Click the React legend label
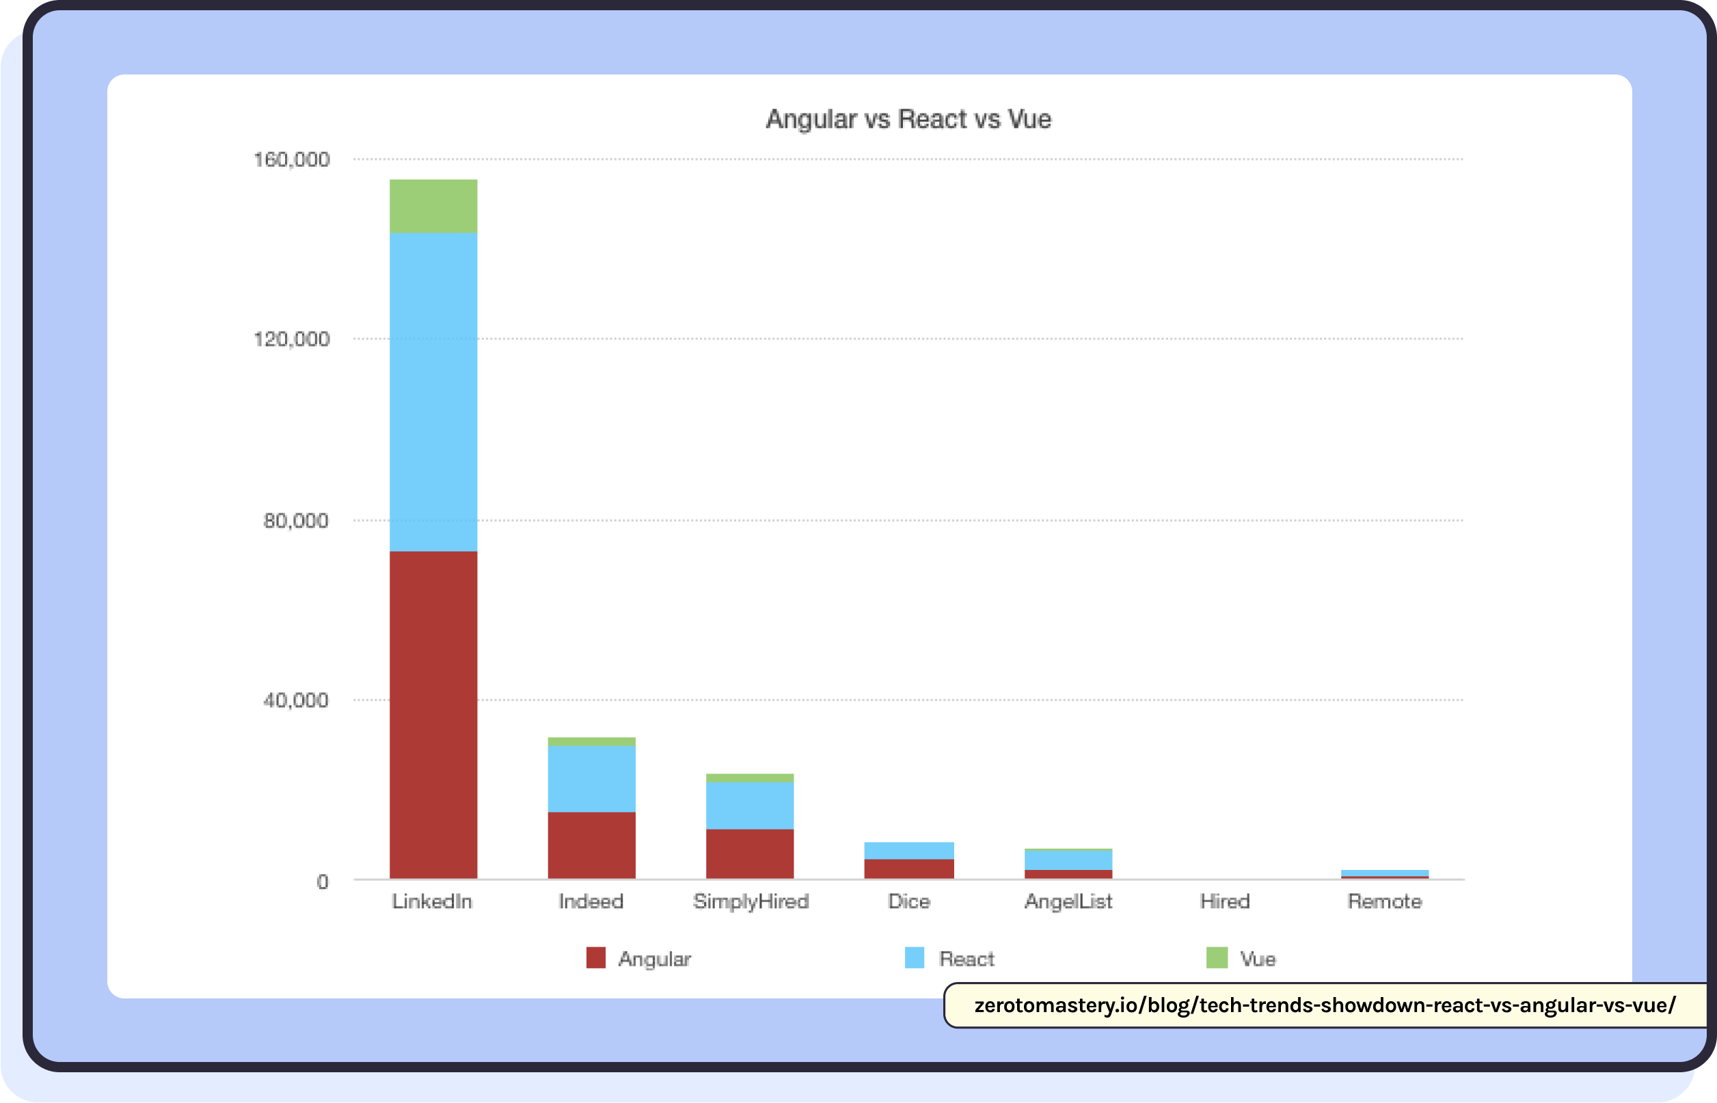 point(966,958)
